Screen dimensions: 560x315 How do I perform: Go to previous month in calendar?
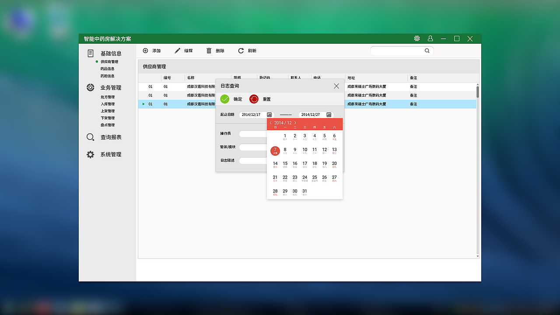click(x=270, y=123)
